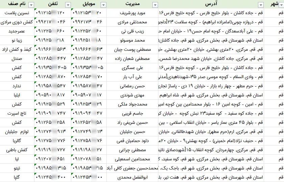Select manager name حسین جلیلیان
Viewport: 284px width, 182px height.
click(132, 132)
